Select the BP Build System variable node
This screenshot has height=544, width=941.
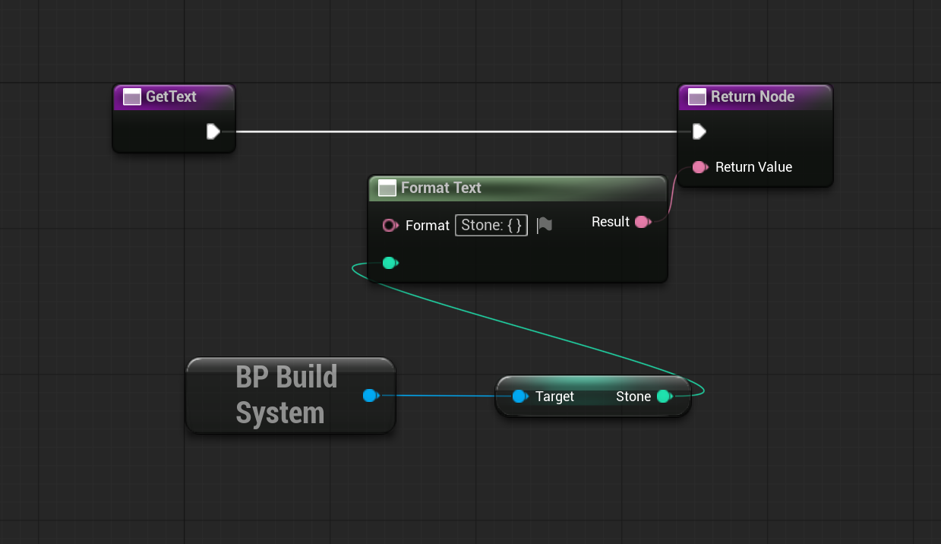[286, 395]
